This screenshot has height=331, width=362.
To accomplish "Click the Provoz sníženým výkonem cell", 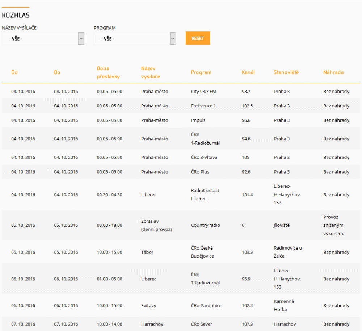I will tap(333, 225).
